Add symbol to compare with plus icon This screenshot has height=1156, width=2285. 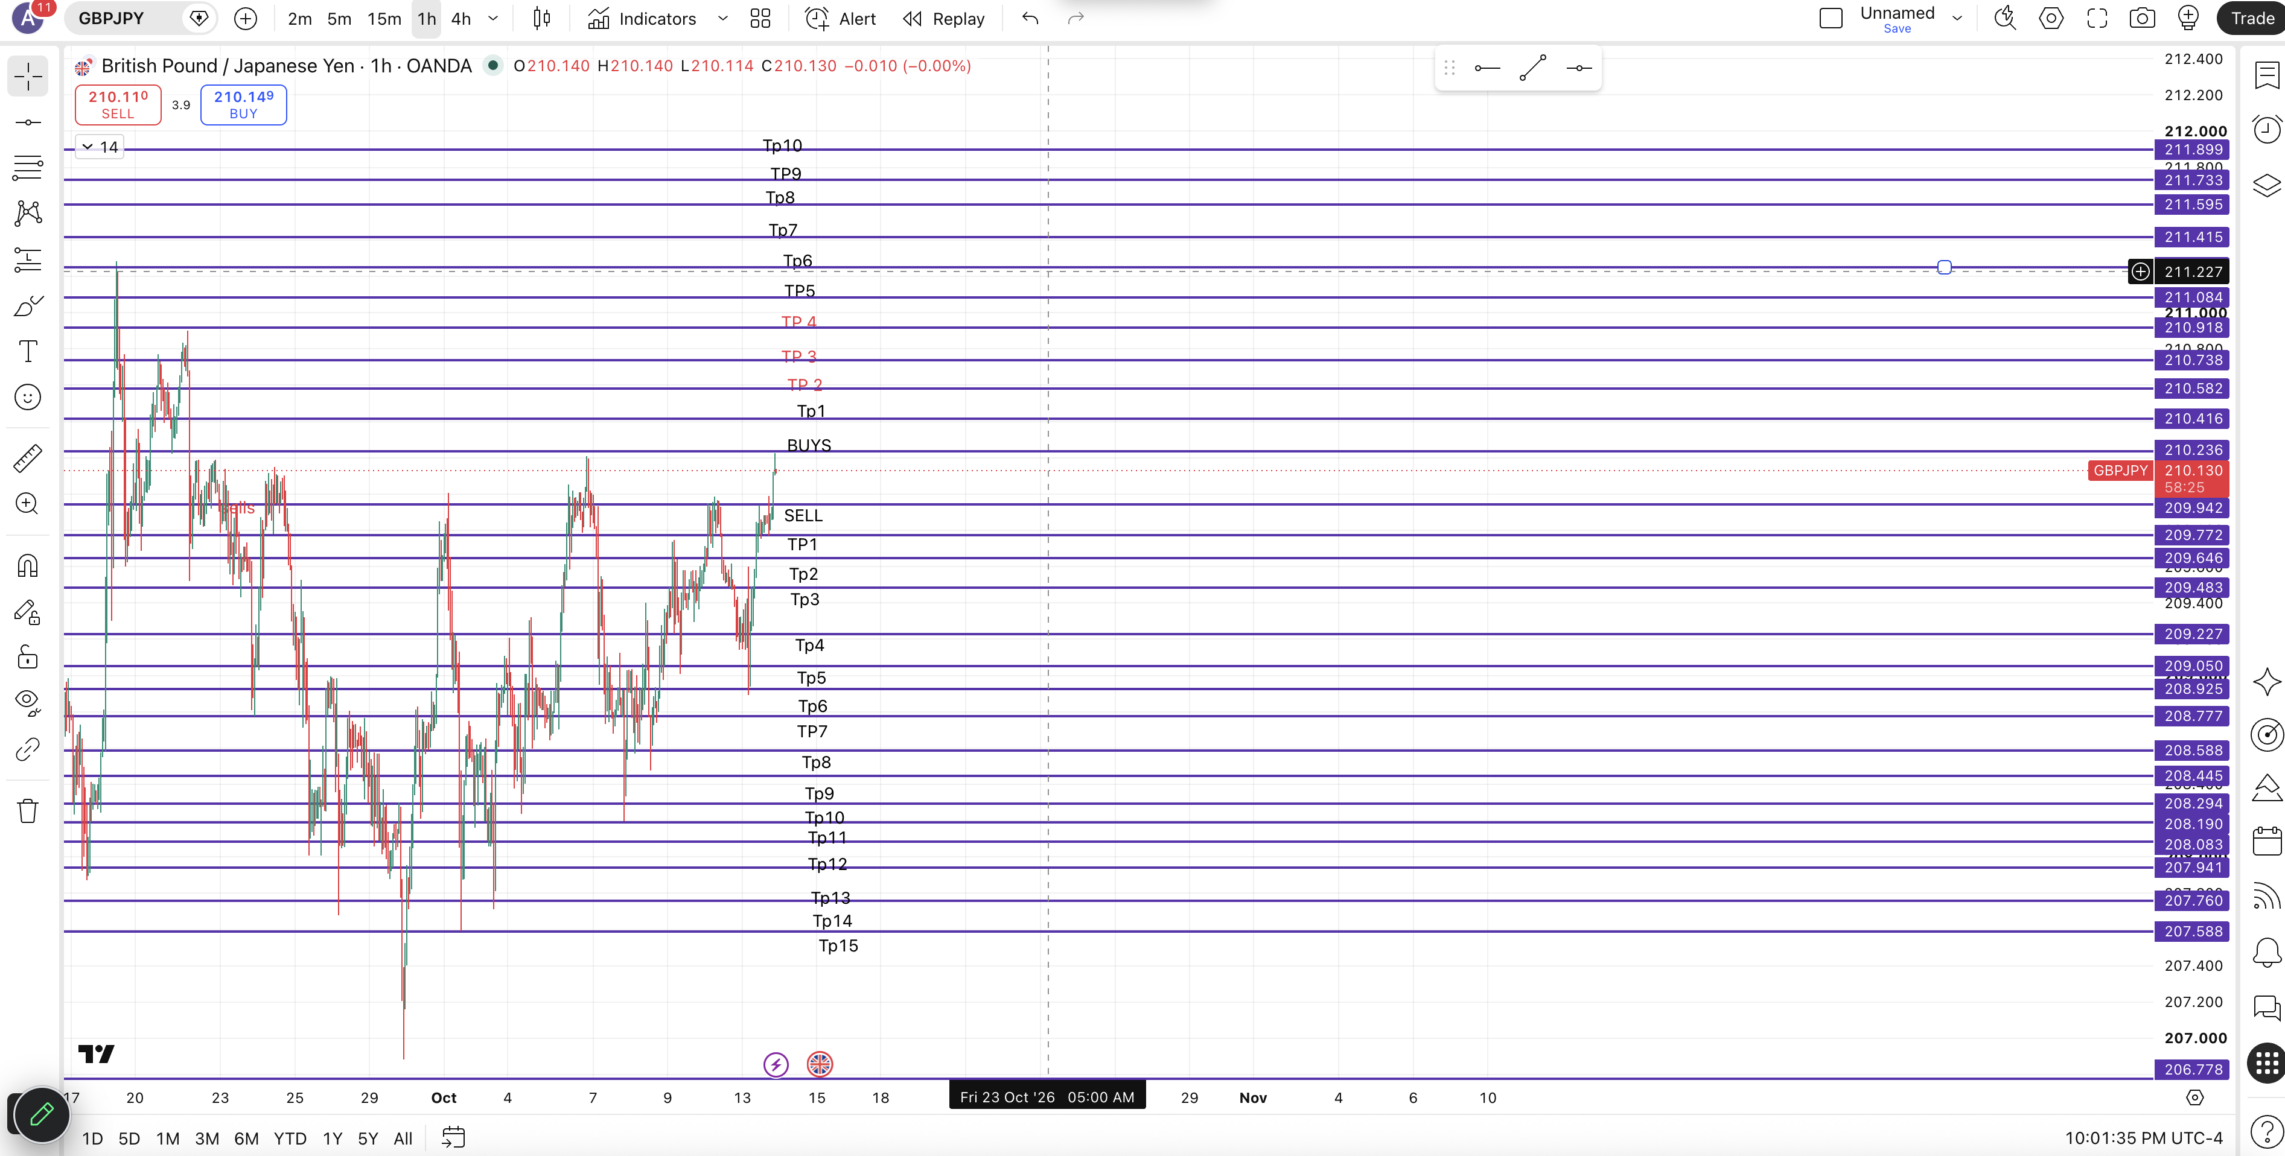(246, 19)
